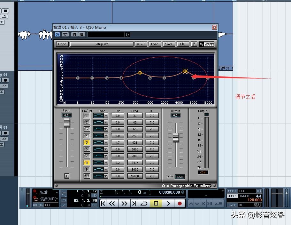Open the Q10 help question mark
This screenshot has width=291, height=225.
194,44
